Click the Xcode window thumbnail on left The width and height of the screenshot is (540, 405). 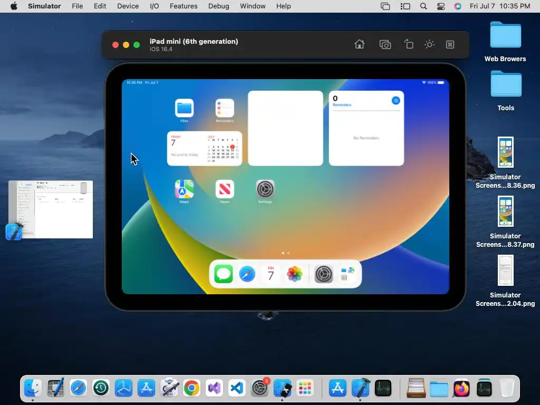point(51,209)
